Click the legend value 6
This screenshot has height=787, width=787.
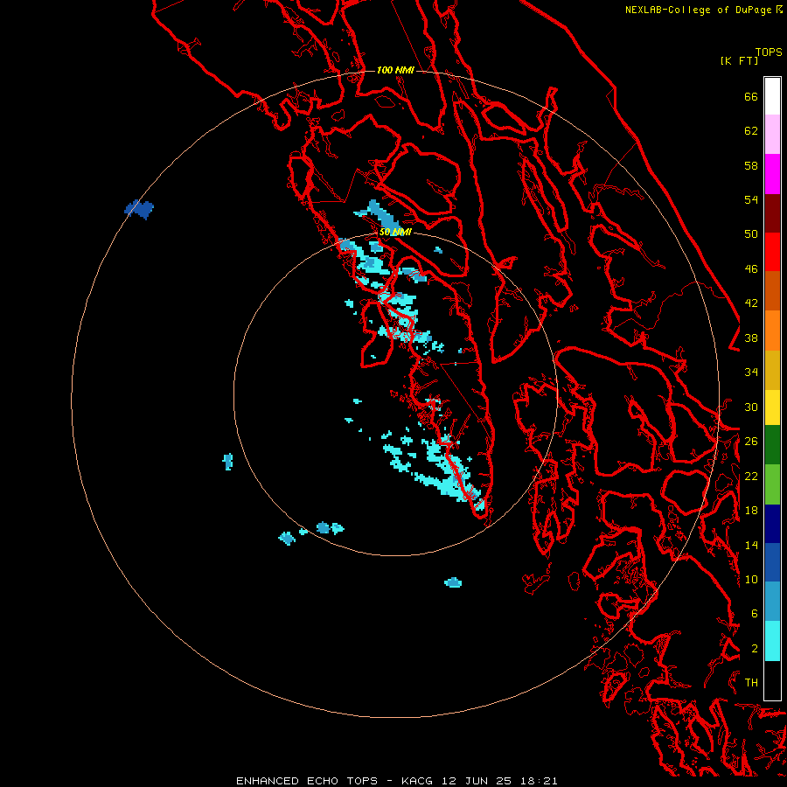[754, 614]
